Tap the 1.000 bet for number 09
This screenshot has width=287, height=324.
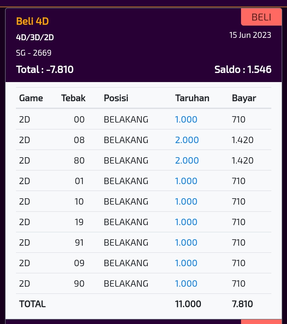pyautogui.click(x=186, y=263)
